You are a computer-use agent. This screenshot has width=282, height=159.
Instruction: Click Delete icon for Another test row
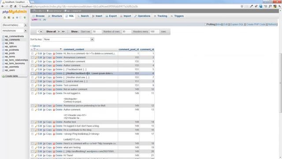click(54, 122)
